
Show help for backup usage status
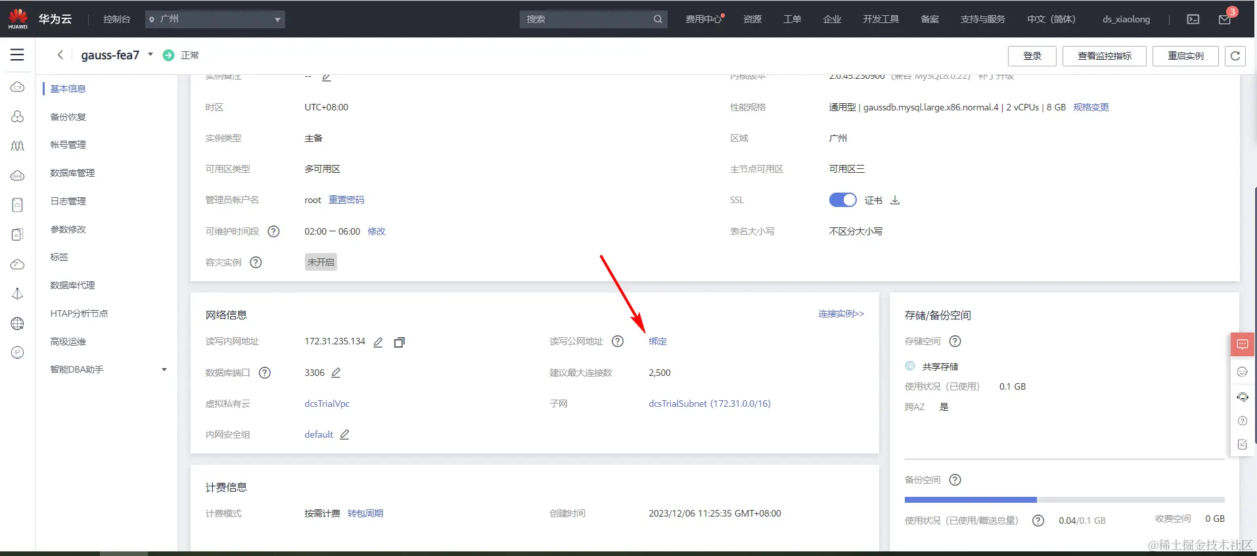pos(1038,521)
